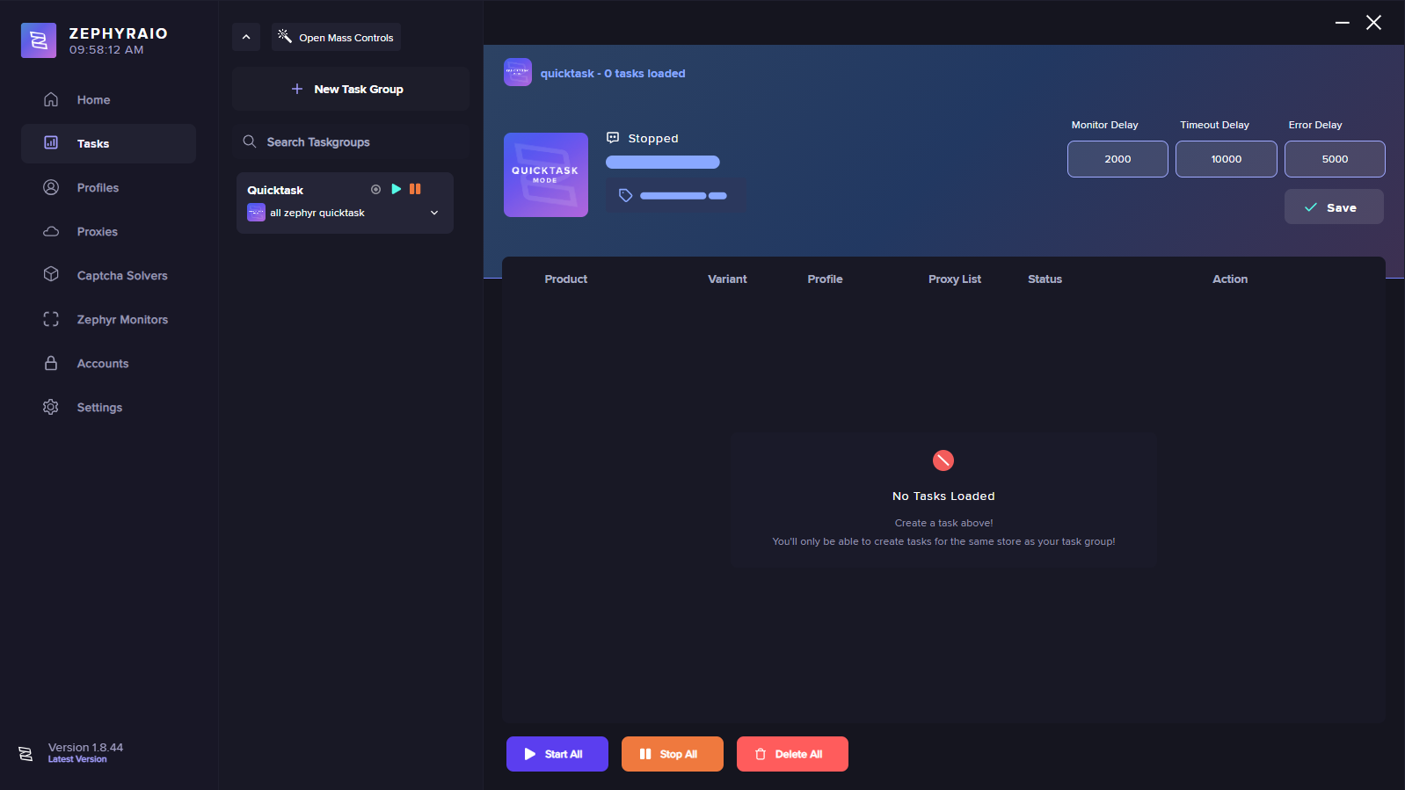
Task: Click the small quicktask icon in header
Action: coord(517,72)
